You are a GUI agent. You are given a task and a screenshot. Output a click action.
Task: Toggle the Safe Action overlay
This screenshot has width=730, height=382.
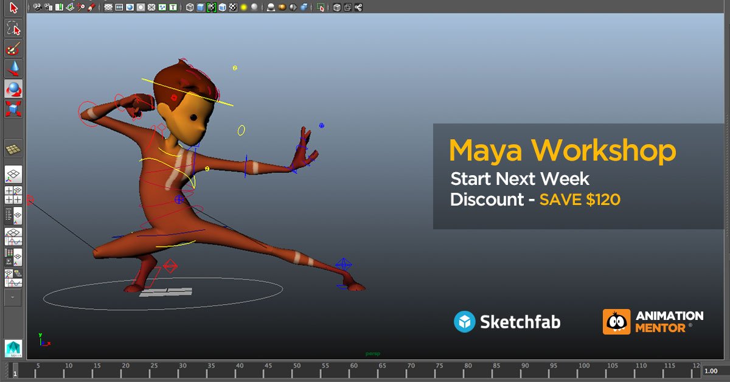point(162,7)
